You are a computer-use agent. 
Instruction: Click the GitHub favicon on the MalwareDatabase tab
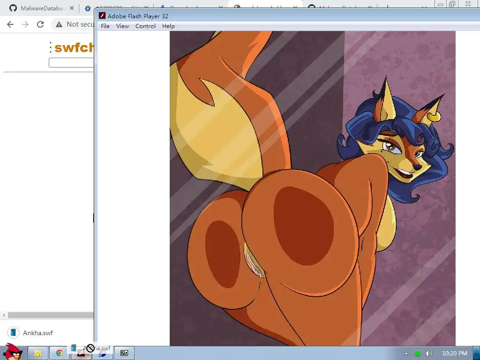13,8
